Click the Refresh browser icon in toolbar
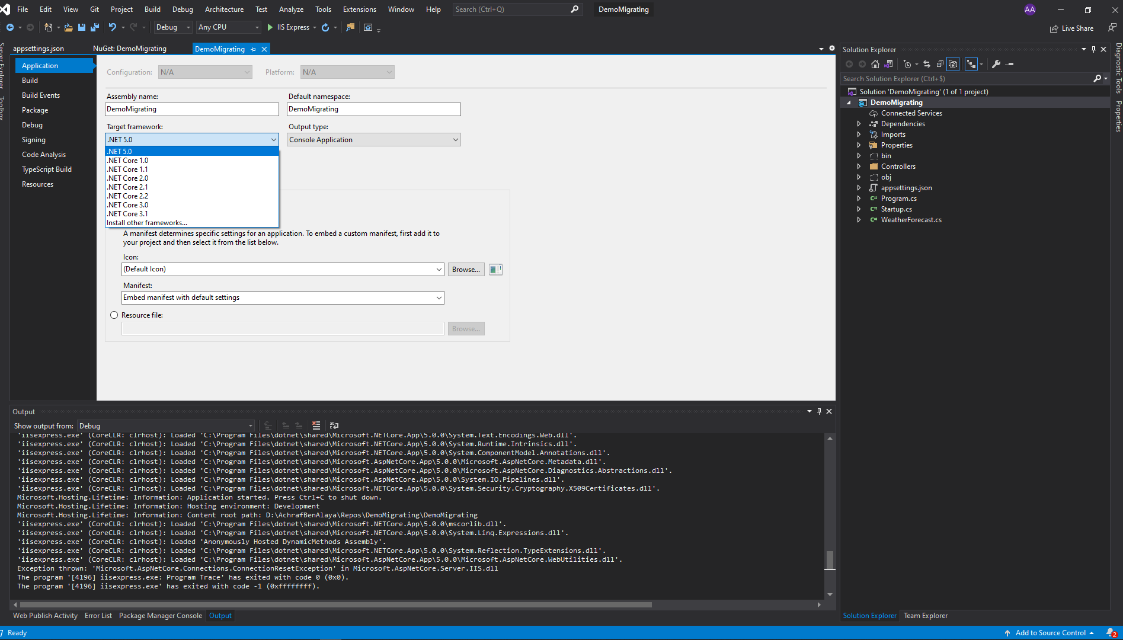 (325, 27)
